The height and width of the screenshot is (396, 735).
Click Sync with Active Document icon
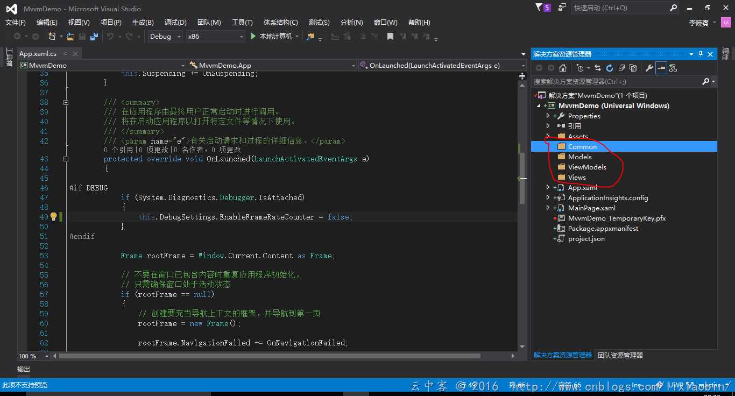pos(598,68)
